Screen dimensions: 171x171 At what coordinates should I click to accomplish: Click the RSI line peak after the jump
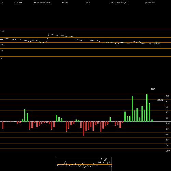[49, 34]
